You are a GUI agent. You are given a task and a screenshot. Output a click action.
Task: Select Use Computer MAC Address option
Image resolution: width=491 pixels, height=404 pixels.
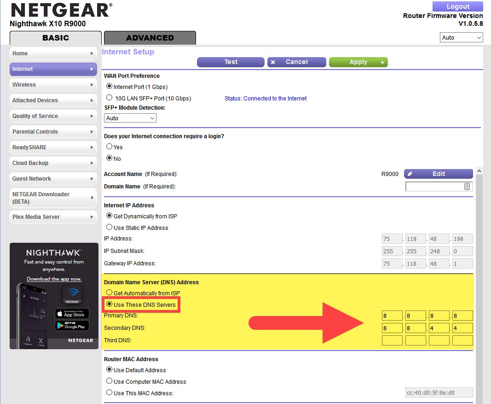tap(109, 381)
